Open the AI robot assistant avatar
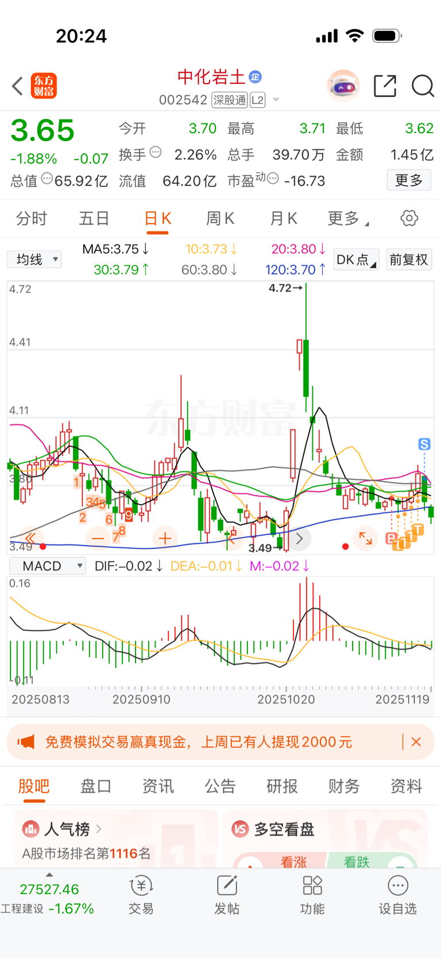441x959 pixels. [x=343, y=86]
